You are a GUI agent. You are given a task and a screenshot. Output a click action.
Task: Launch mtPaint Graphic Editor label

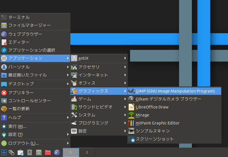tap(158, 123)
